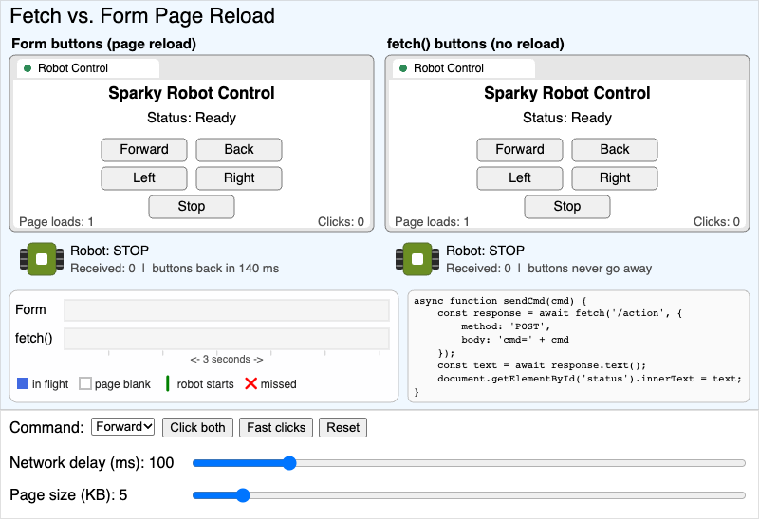Screen dimensions: 759x521
Task: Click the Reset button
Action: pyautogui.click(x=342, y=428)
